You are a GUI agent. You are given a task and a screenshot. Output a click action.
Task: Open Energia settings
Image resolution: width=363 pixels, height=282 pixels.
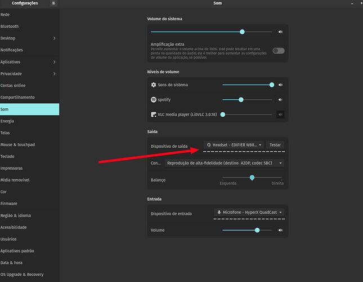[30, 121]
